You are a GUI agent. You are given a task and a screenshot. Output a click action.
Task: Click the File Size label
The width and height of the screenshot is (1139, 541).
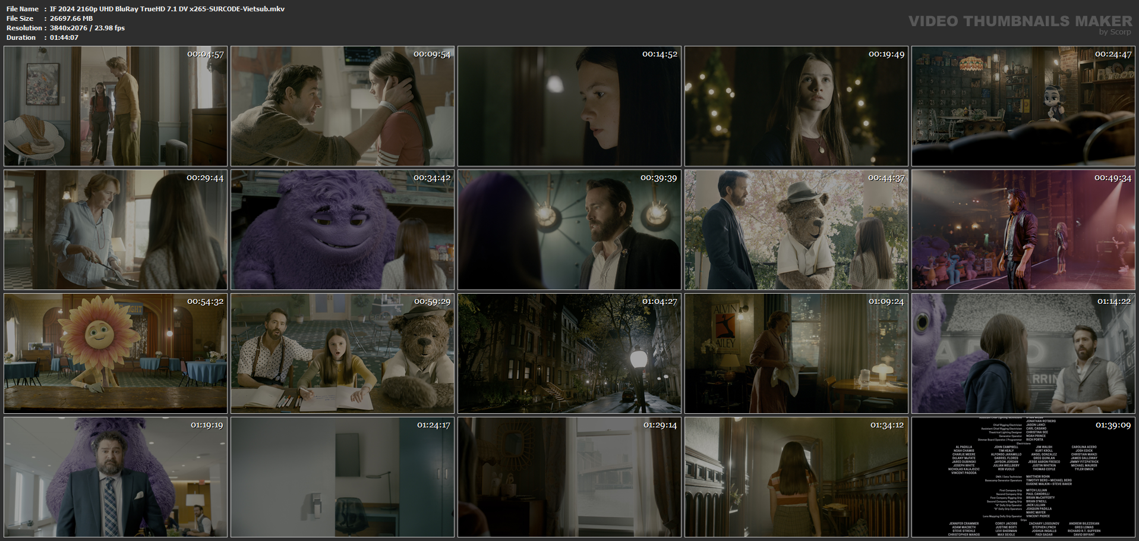[x=20, y=18]
